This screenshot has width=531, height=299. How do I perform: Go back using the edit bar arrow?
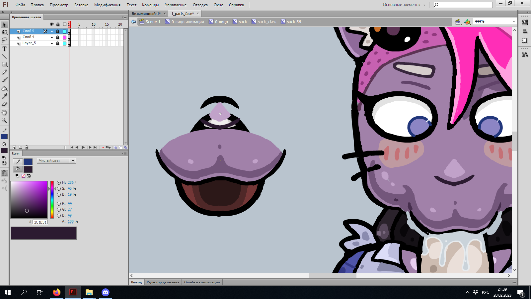(133, 22)
